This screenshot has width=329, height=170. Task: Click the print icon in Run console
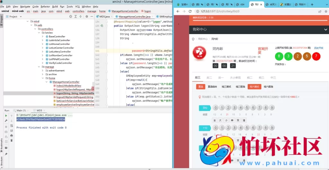point(12,136)
